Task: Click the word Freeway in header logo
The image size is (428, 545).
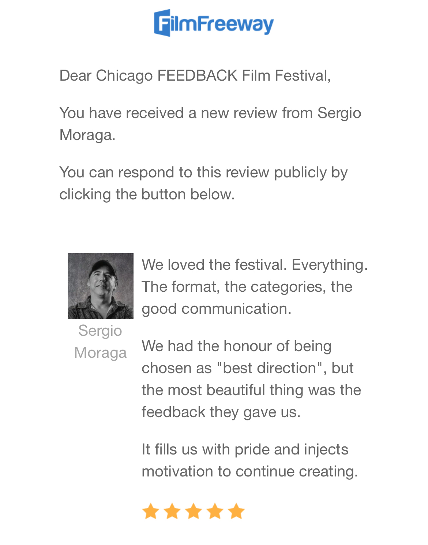Action: pos(236,24)
